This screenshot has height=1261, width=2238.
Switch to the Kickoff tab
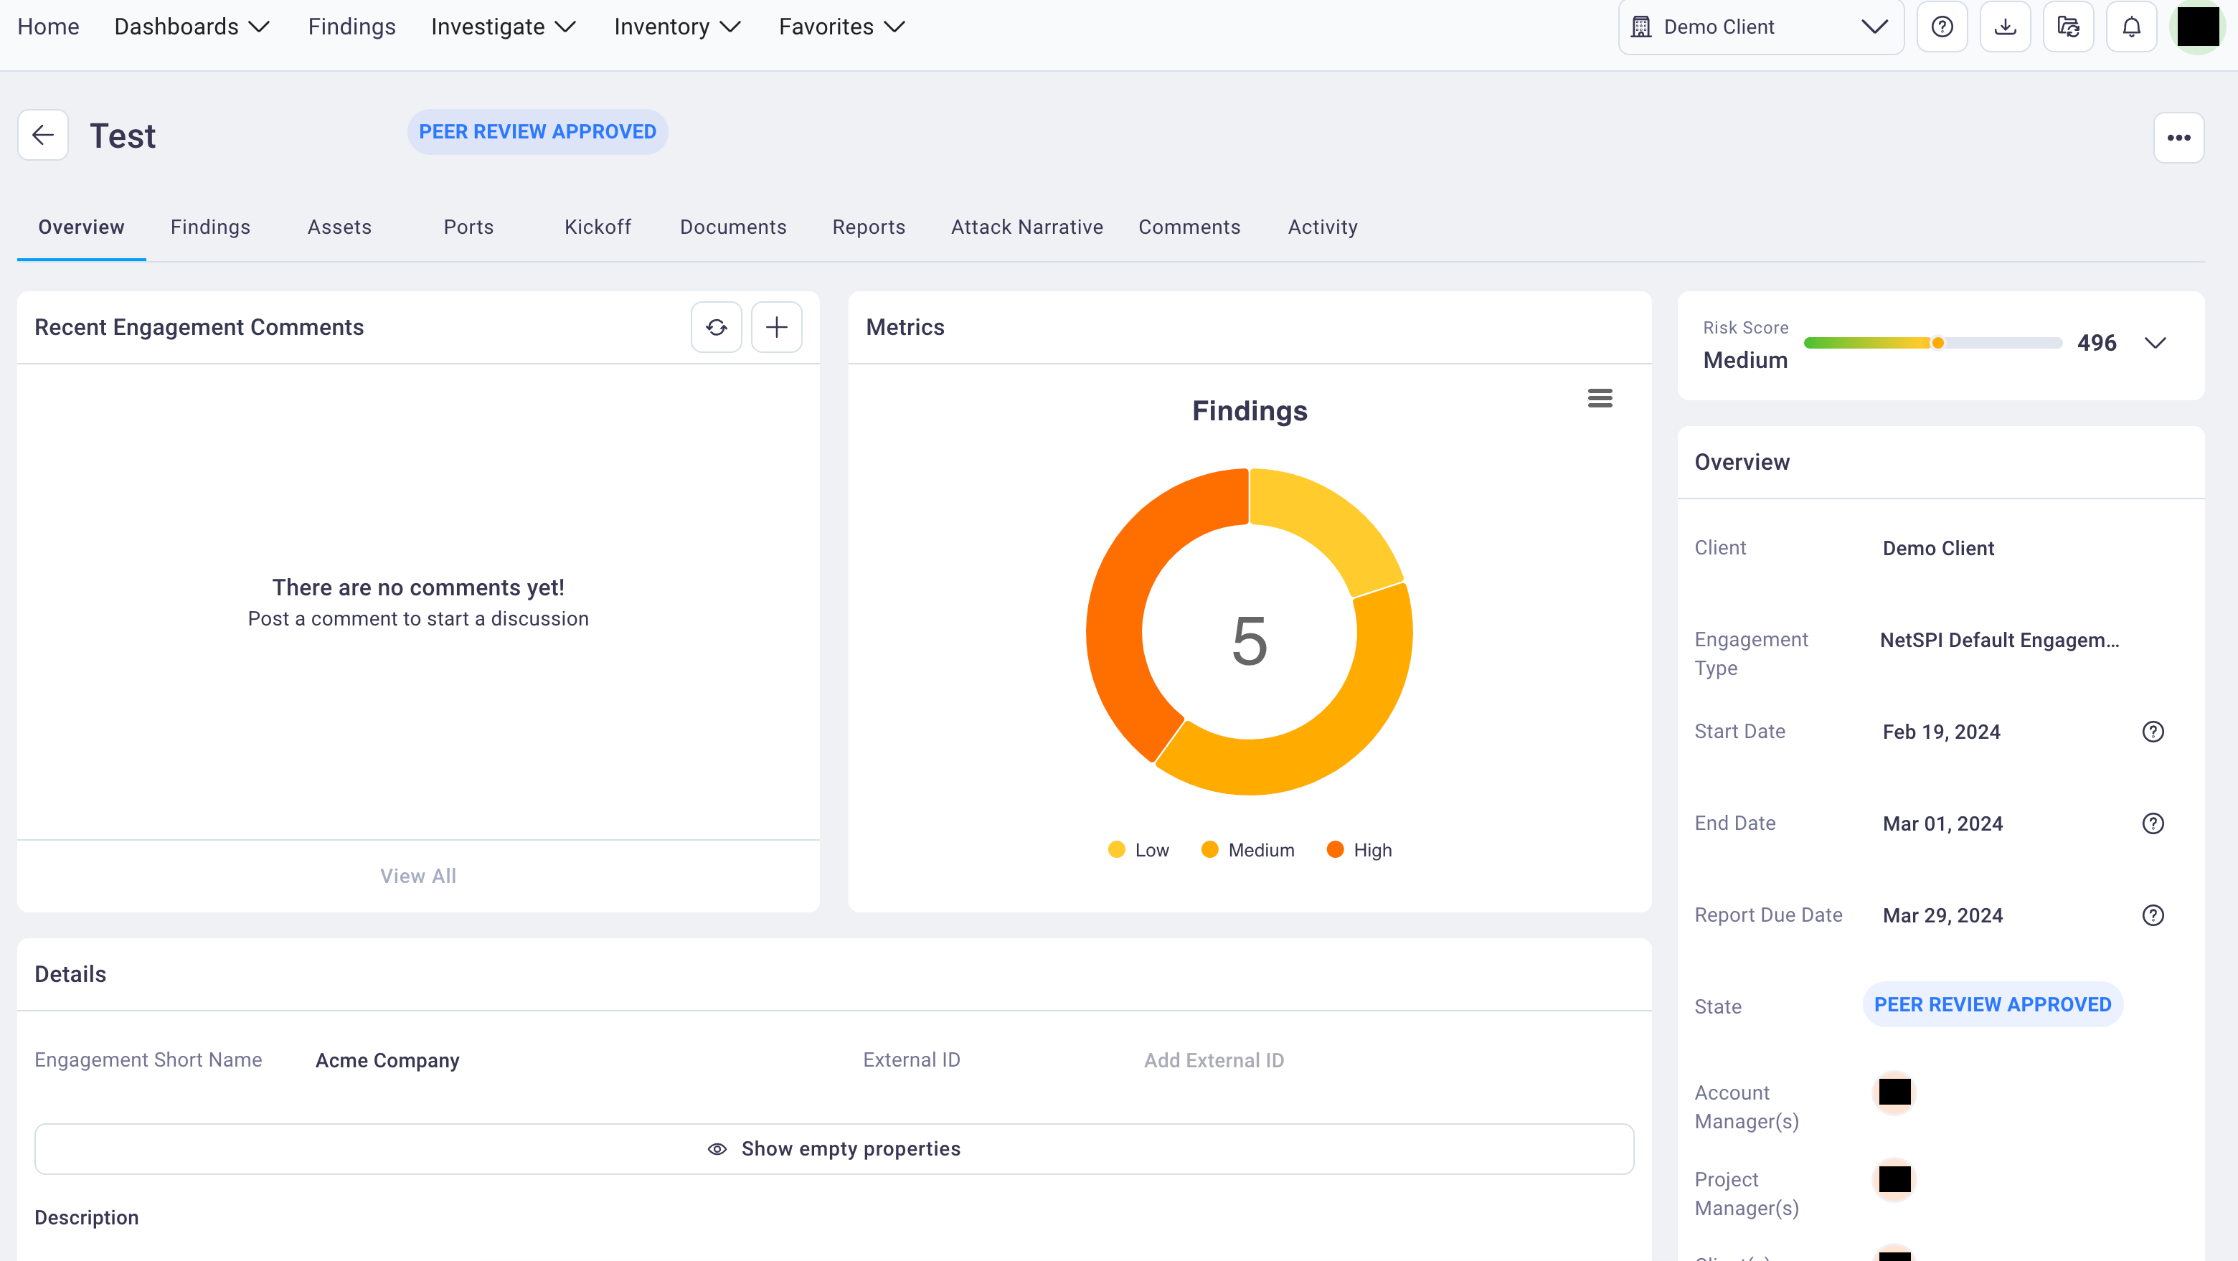coord(598,227)
